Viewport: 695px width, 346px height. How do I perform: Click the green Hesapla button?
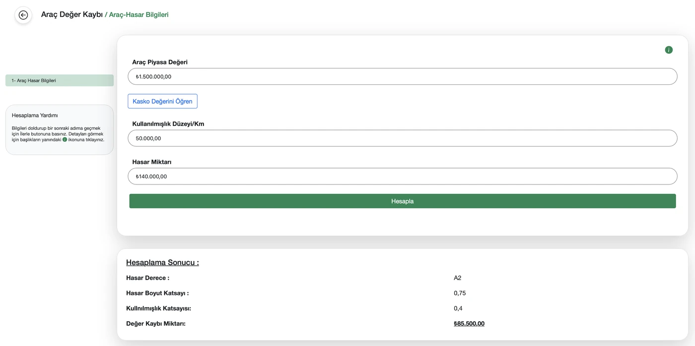[403, 201]
